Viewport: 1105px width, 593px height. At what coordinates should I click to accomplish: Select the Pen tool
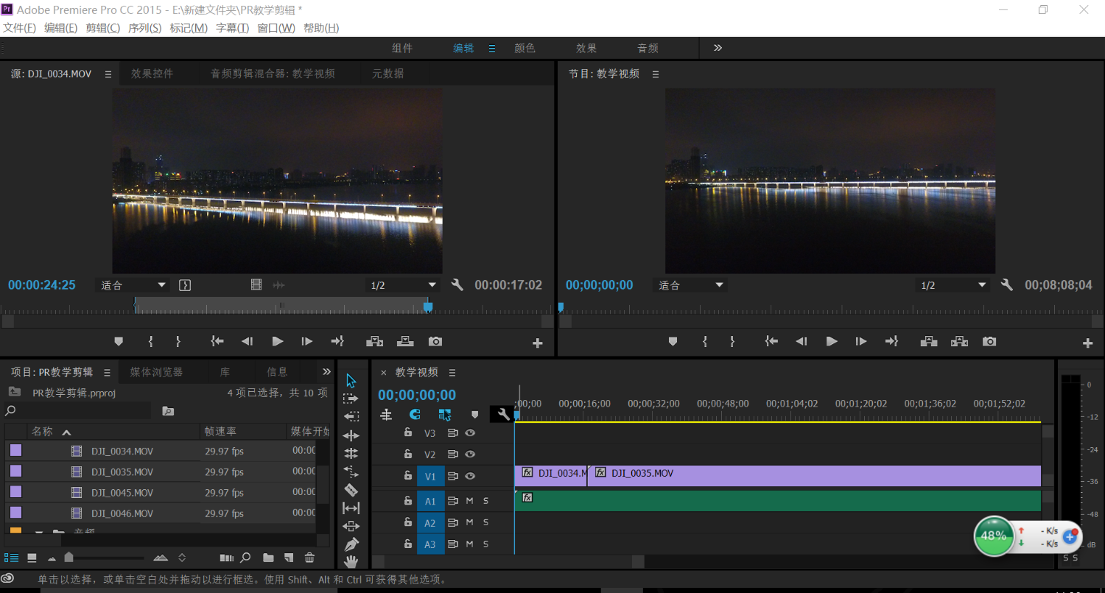351,544
